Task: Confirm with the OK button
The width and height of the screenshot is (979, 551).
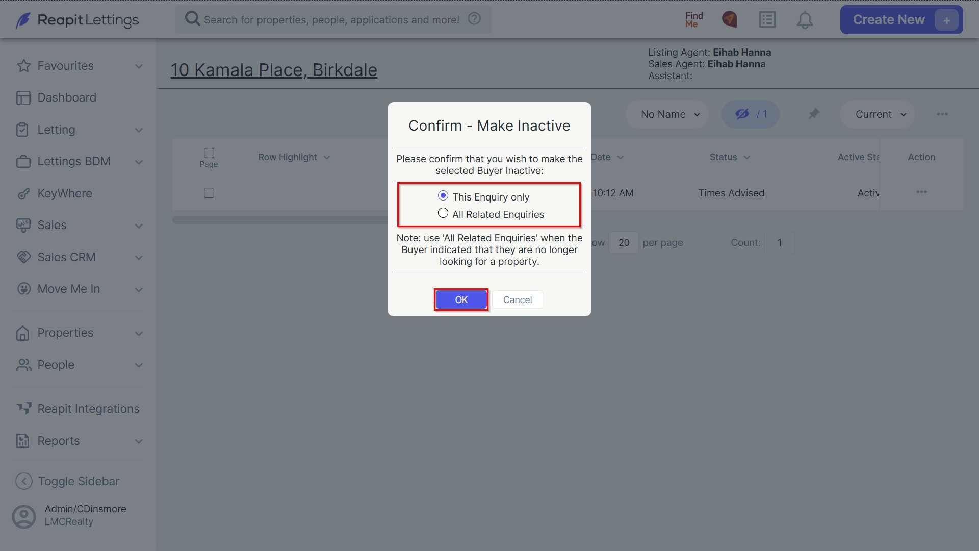Action: click(x=461, y=299)
